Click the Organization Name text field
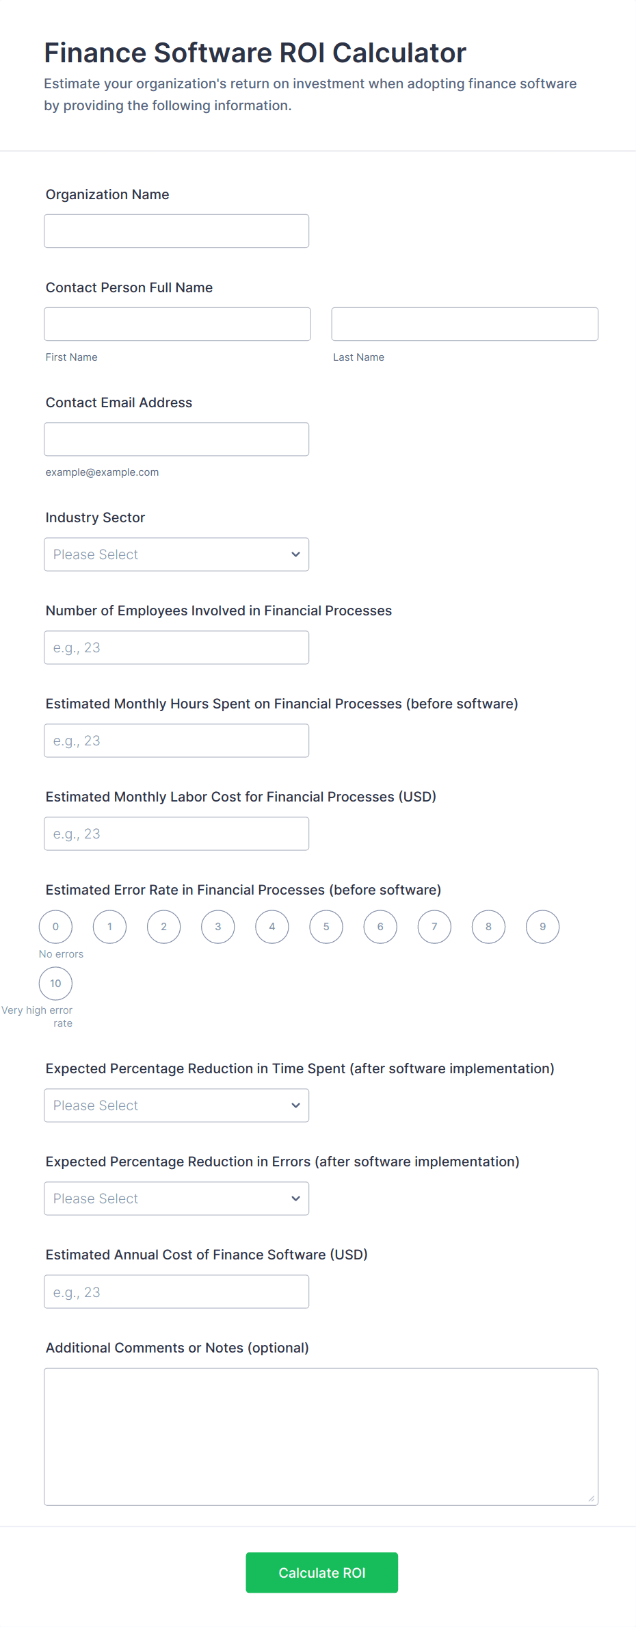This screenshot has width=636, height=1627. (176, 231)
